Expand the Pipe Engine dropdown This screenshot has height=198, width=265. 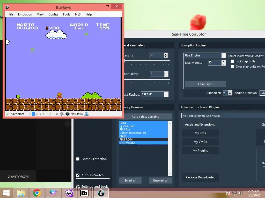click(224, 55)
